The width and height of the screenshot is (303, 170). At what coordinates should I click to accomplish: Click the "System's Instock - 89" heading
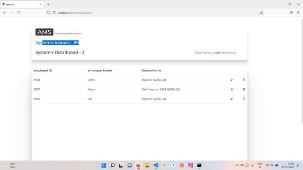(x=57, y=42)
